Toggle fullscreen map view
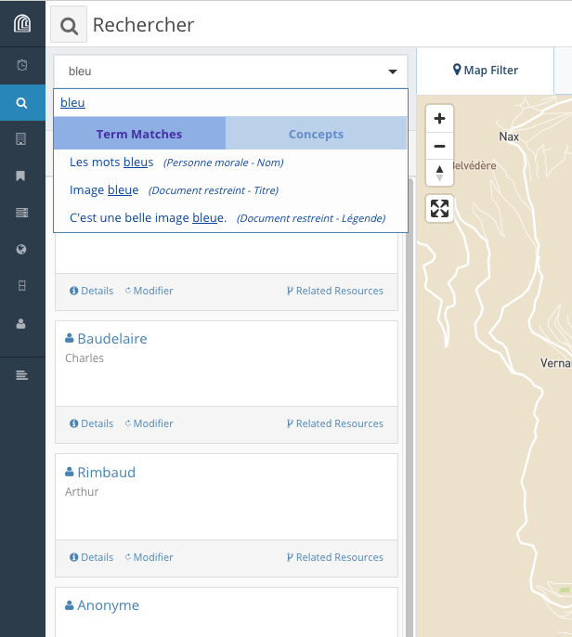 [439, 209]
